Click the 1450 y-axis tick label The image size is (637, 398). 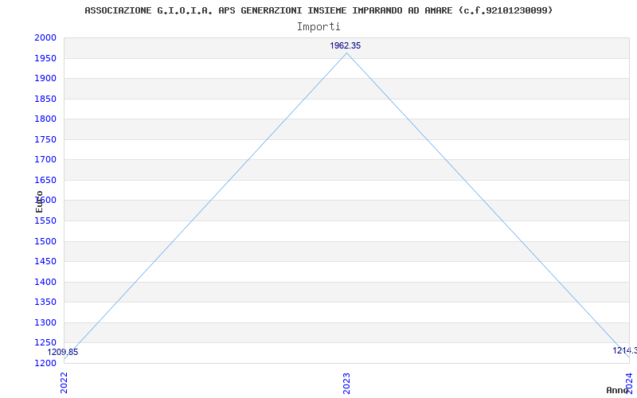pos(45,262)
